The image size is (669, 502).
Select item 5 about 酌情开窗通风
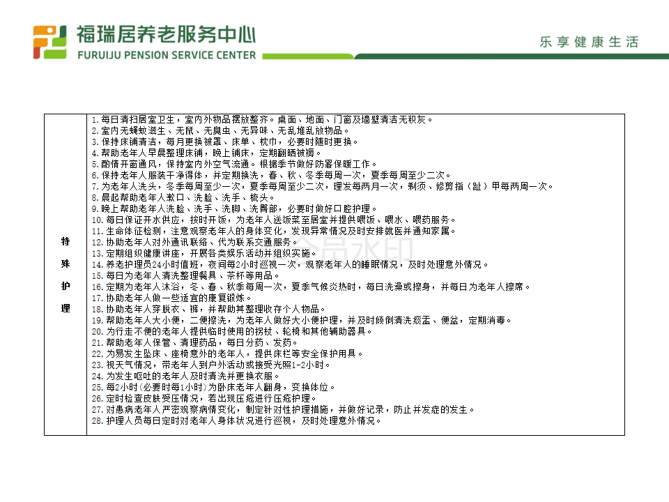(234, 164)
